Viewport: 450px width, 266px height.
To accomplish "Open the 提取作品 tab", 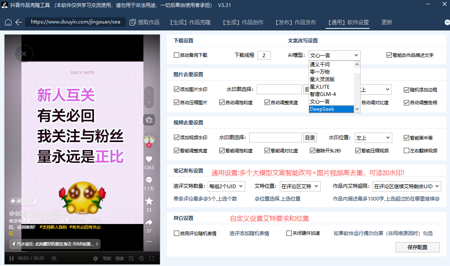I will click(144, 22).
